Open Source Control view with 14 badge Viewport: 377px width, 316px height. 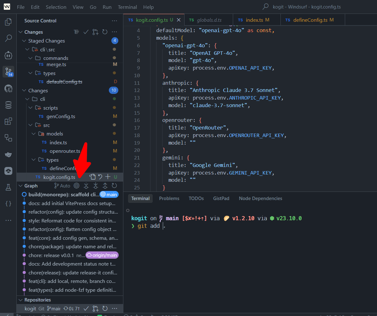9,72
